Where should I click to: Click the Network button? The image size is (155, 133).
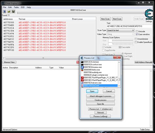(x=100, y=113)
